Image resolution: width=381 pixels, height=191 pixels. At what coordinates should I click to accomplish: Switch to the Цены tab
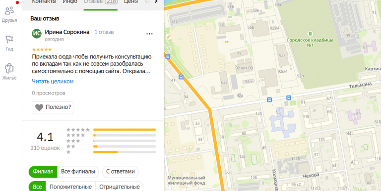coord(131,1)
